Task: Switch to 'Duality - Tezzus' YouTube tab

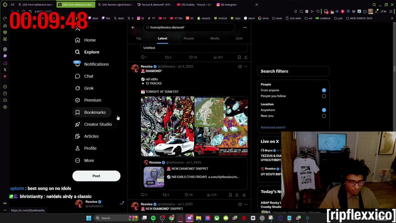Action: click(195, 5)
